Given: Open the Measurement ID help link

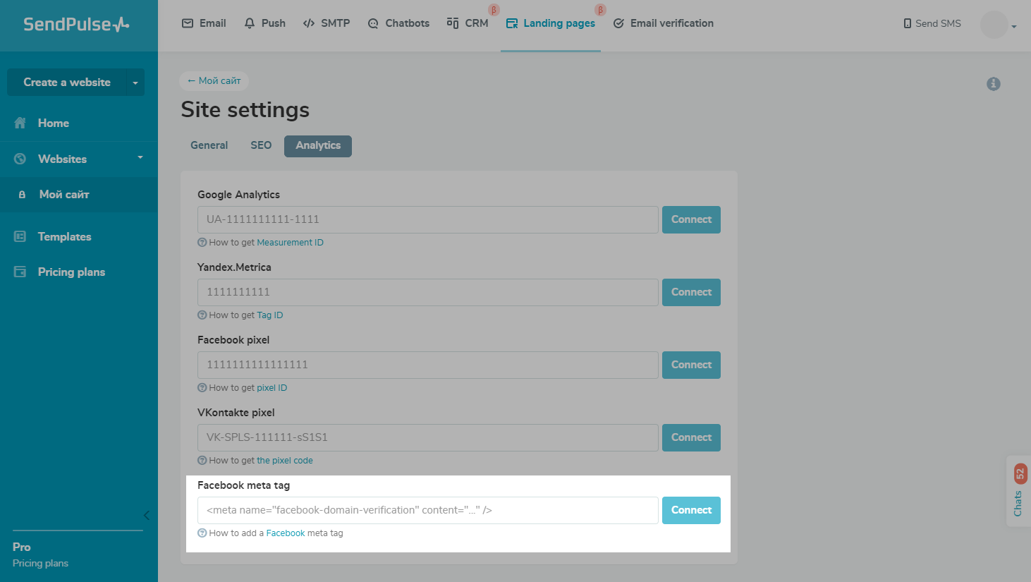Looking at the screenshot, I should tap(290, 243).
